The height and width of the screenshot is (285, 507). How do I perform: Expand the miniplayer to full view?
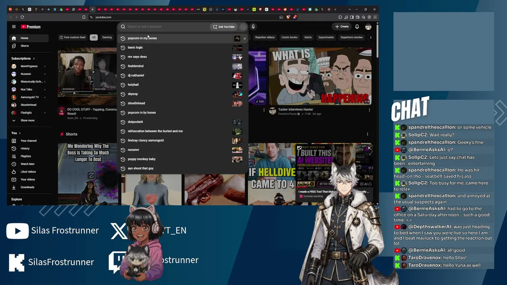299,148
